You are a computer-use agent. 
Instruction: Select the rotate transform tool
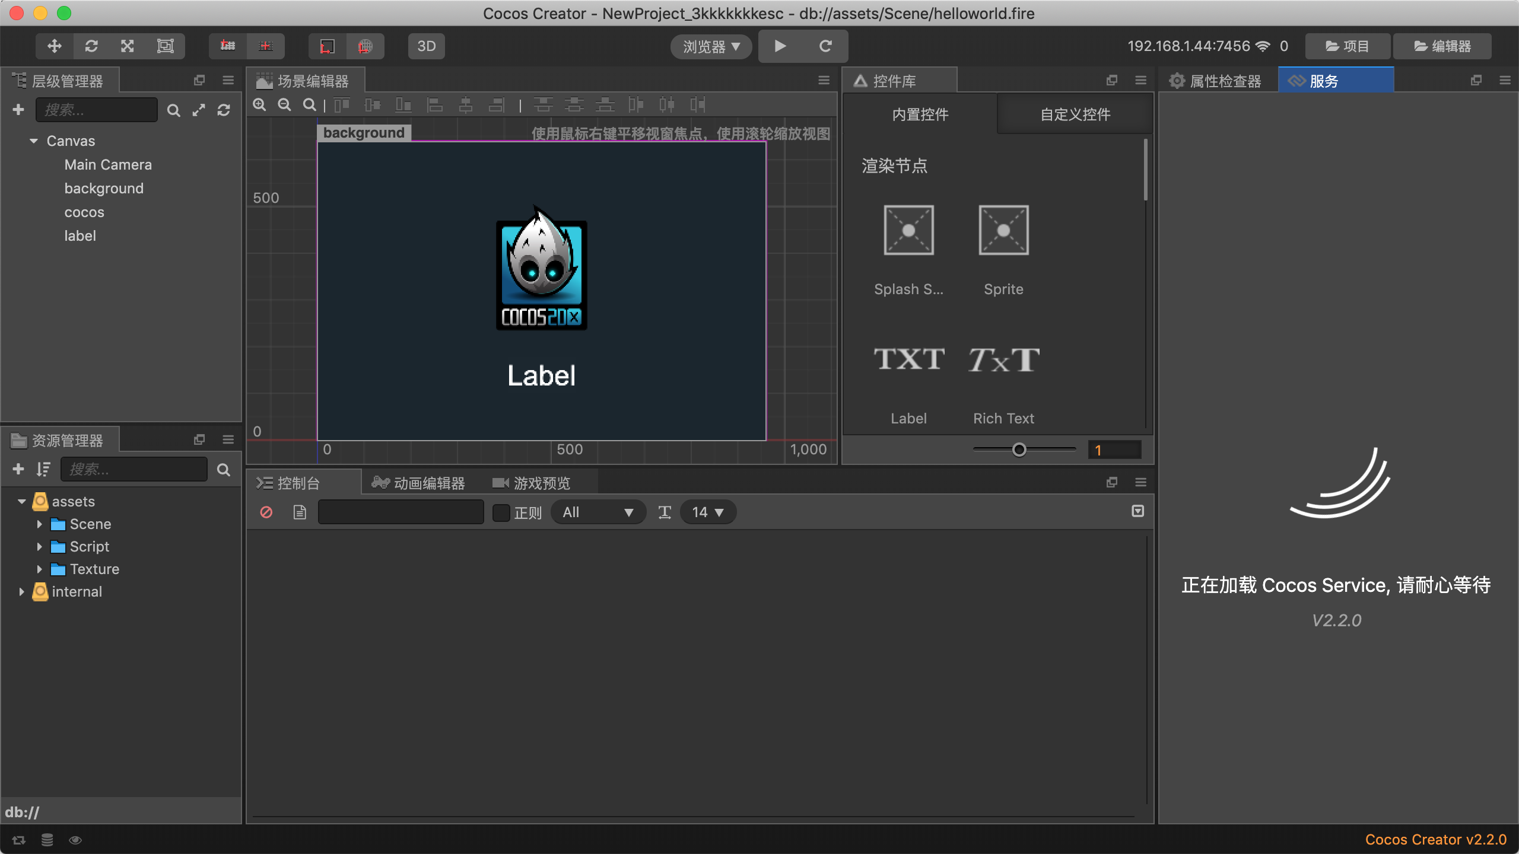pos(91,46)
